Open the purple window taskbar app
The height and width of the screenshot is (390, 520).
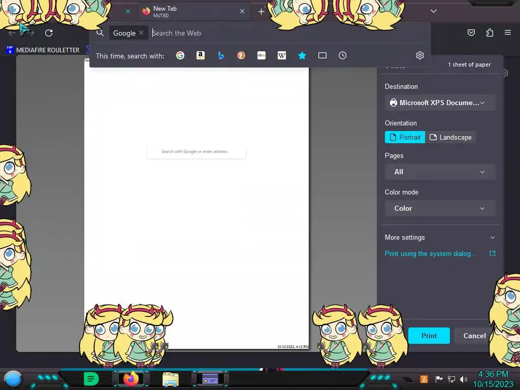[x=210, y=379]
